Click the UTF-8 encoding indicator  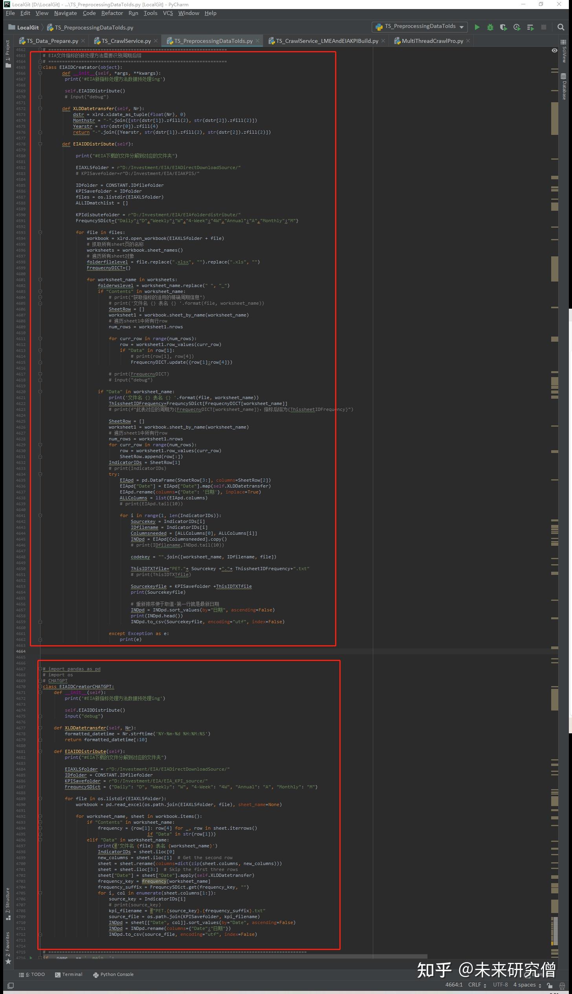click(x=500, y=985)
